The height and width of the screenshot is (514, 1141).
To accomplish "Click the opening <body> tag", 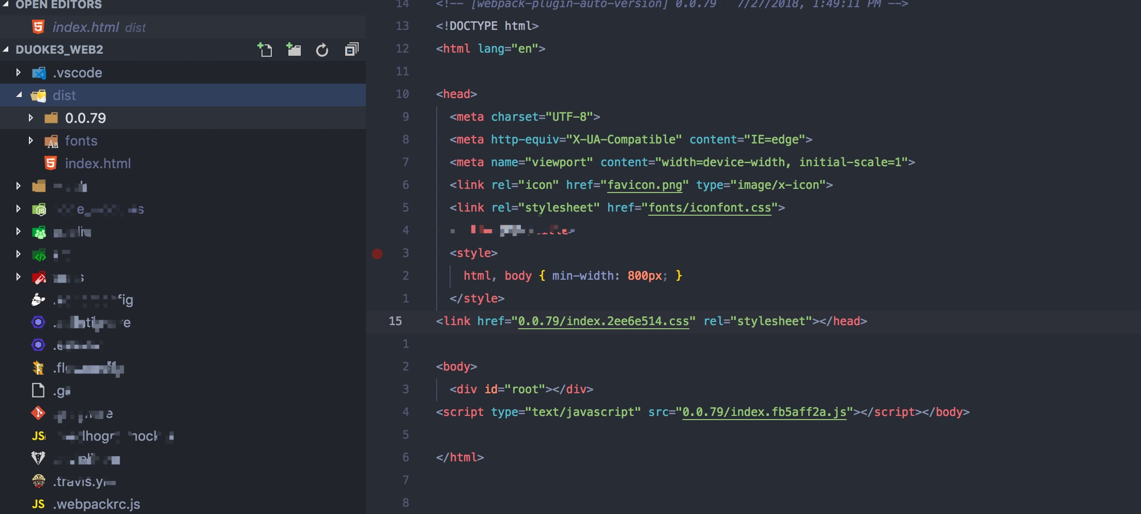I will [x=456, y=366].
